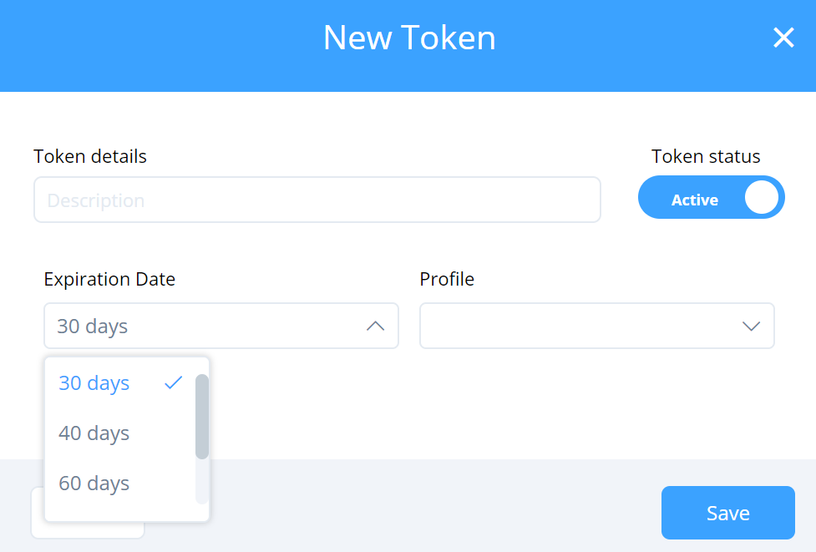Save the new token
816x552 pixels.
click(727, 513)
